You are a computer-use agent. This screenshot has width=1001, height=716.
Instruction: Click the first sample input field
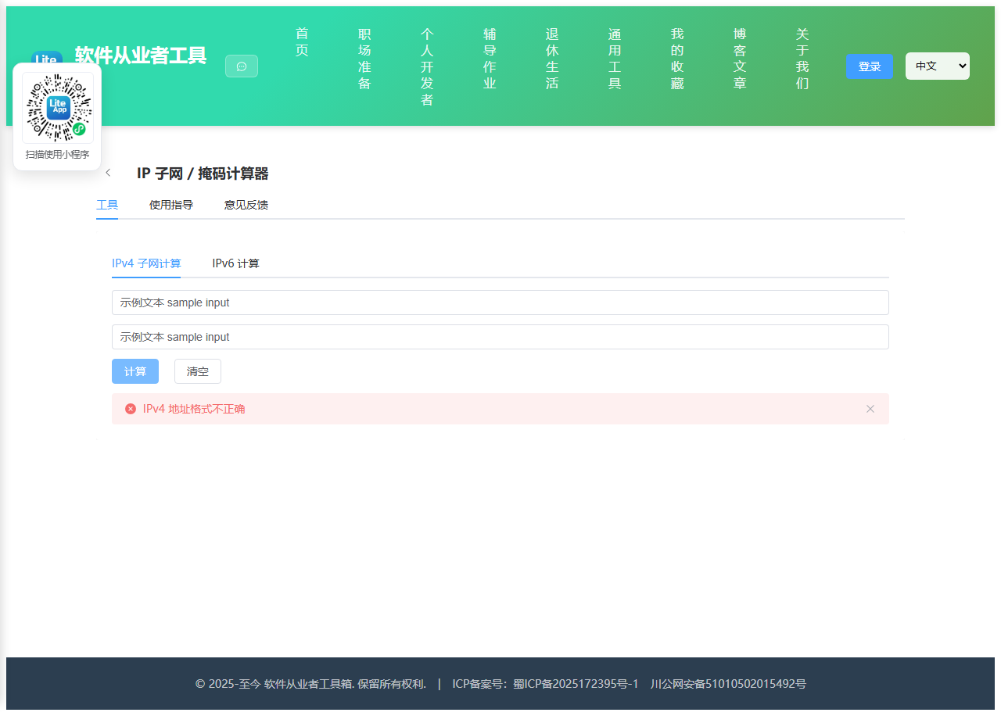(x=500, y=303)
